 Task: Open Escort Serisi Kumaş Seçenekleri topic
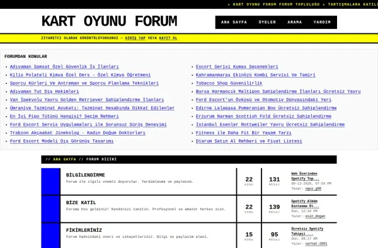click(237, 67)
